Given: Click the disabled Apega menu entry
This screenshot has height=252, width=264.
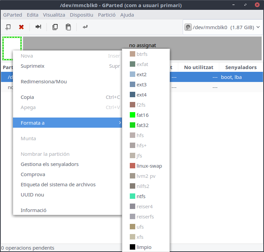Looking at the screenshot, I should point(67,107).
